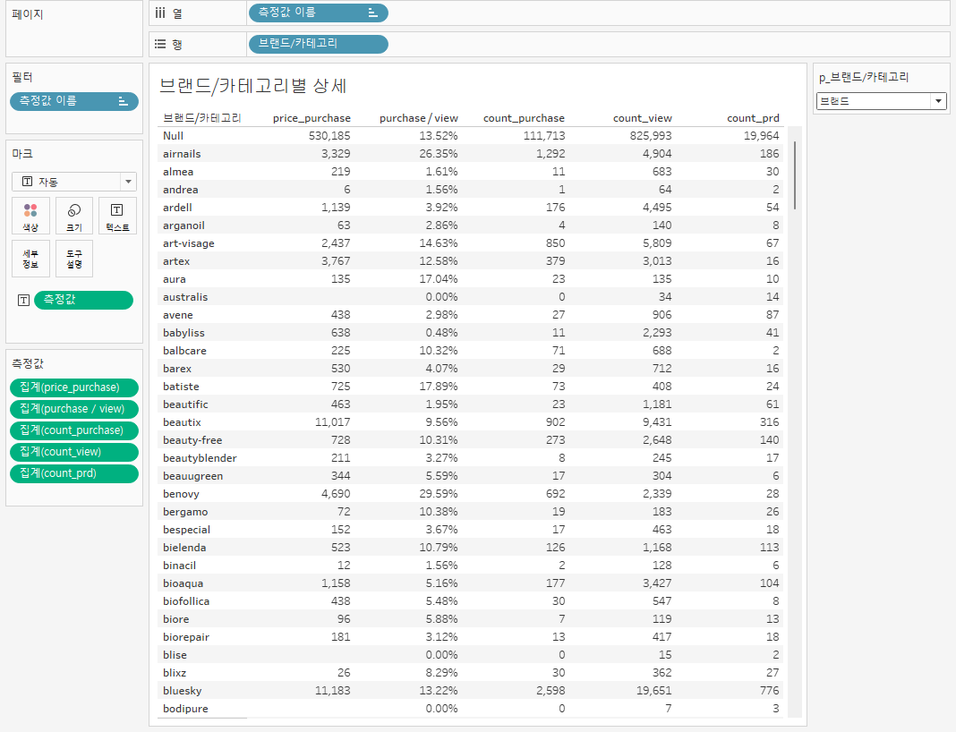Select the artex brand row label
This screenshot has width=956, height=732.
pos(176,261)
